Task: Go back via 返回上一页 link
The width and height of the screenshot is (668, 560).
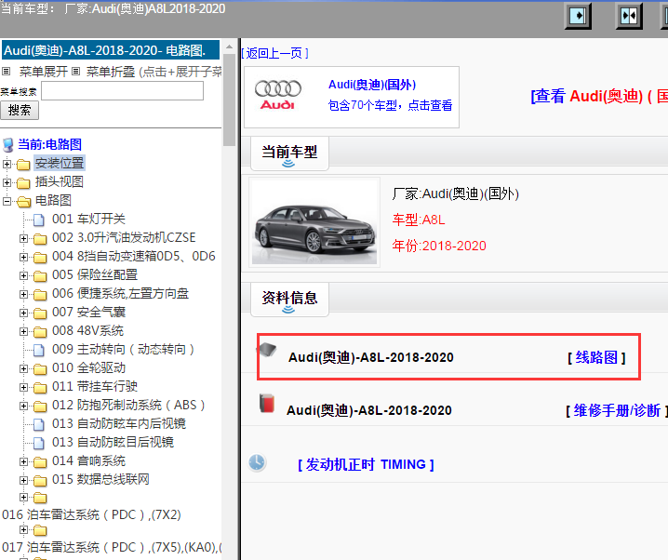Action: pos(274,53)
